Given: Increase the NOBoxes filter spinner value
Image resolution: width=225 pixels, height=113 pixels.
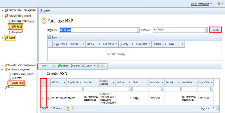Looking at the screenshot, I should point(130,88).
